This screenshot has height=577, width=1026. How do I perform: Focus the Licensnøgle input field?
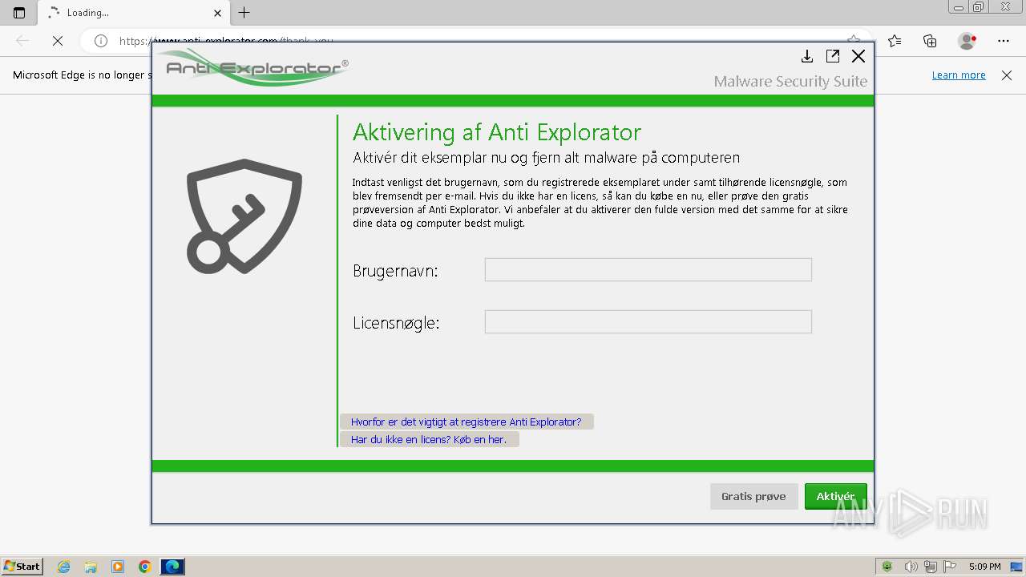pyautogui.click(x=648, y=321)
